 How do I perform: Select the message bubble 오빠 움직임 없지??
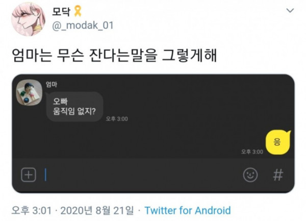pos(74,107)
